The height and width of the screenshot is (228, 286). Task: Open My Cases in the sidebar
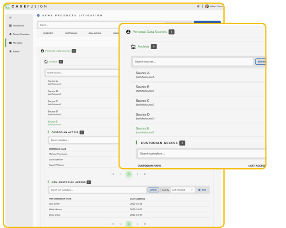coord(16,43)
